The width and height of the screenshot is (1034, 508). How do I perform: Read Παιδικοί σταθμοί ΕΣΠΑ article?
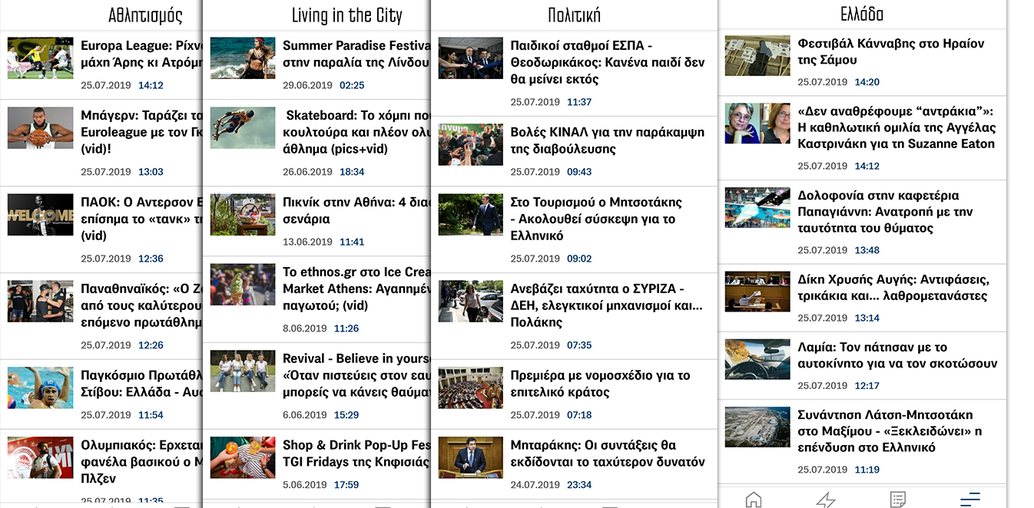[x=607, y=62]
